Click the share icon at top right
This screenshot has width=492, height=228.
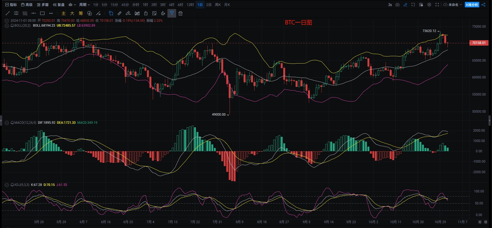(483, 5)
